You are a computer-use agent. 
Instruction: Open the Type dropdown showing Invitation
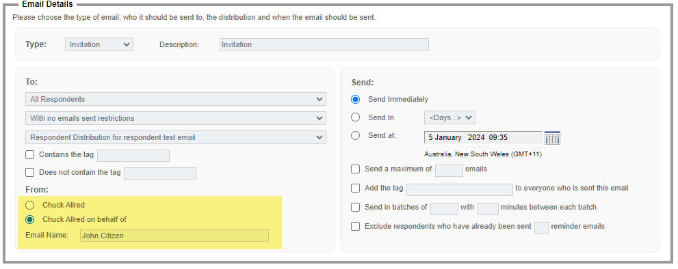(99, 44)
